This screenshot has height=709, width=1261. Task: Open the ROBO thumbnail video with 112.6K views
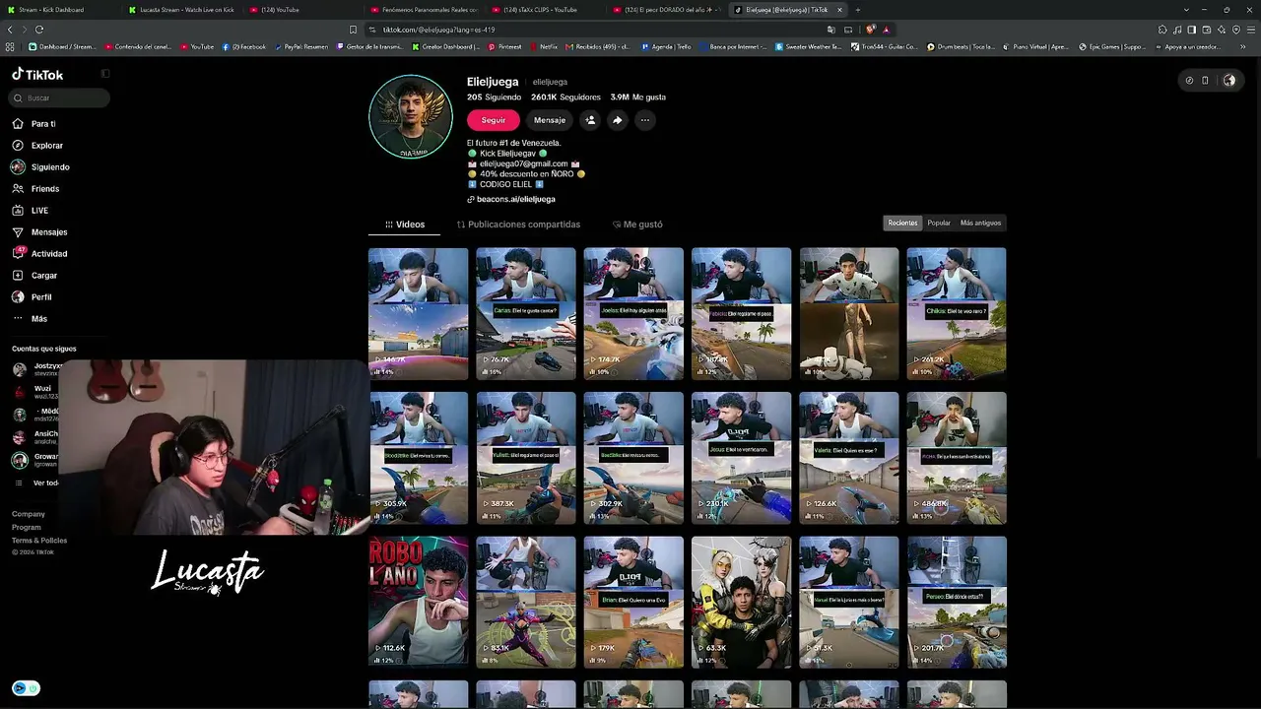tap(419, 602)
